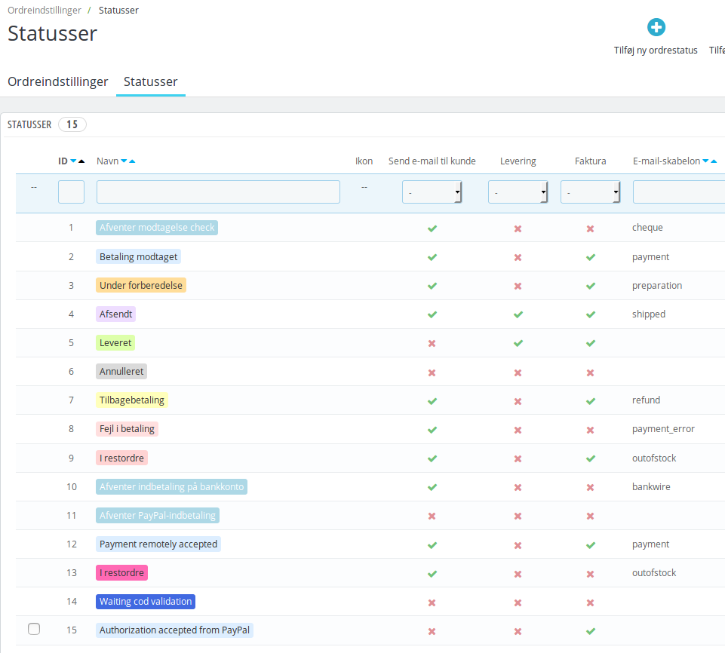Open Send e-mail til kunde filter dropdown
The width and height of the screenshot is (725, 653).
coord(432,192)
